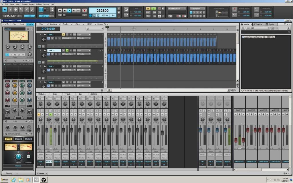
Task: Open Track 1 Clips edit filter dropdown
Action: [x=84, y=35]
